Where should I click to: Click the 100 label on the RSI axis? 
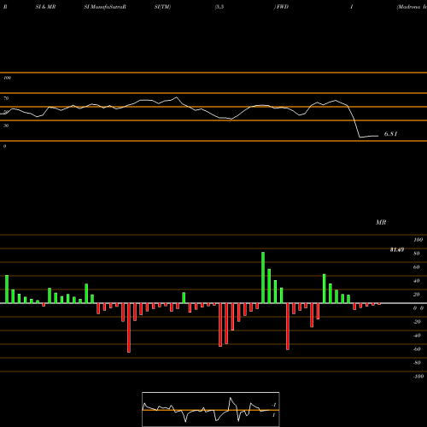[8, 78]
